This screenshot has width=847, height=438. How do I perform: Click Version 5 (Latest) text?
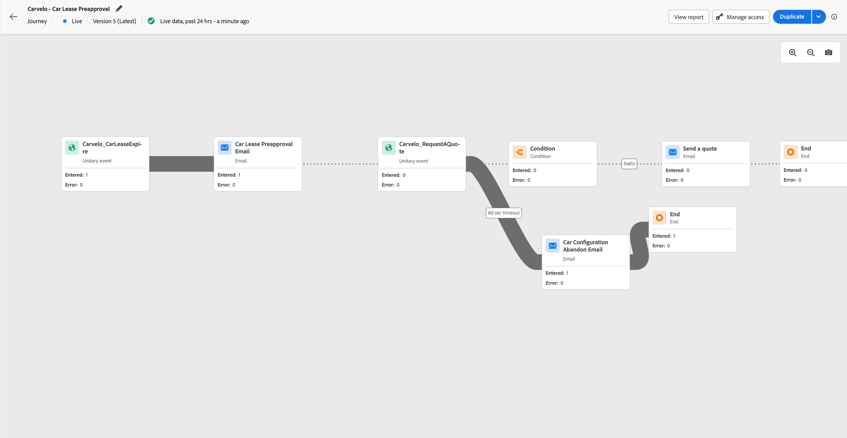point(114,21)
